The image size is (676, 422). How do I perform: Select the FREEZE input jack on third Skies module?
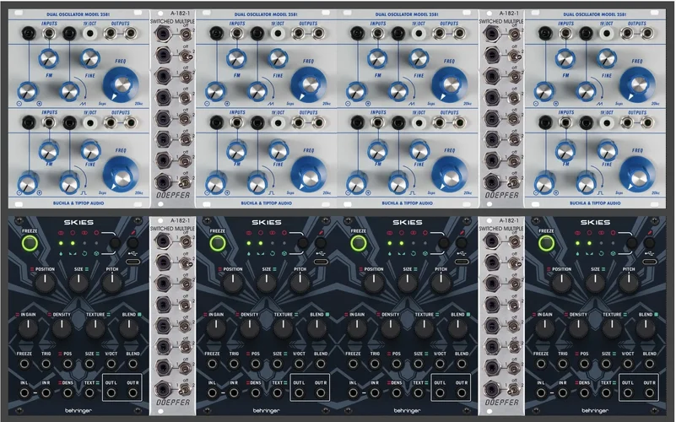coord(353,364)
